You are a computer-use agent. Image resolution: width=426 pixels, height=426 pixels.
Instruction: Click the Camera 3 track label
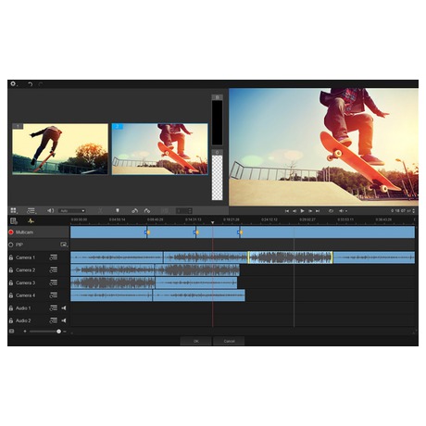pyautogui.click(x=25, y=282)
